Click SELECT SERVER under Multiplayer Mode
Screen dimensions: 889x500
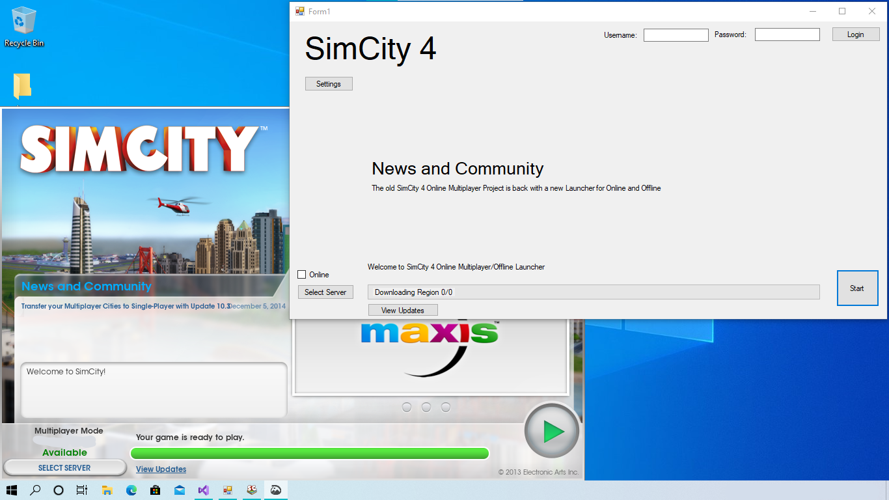coord(64,468)
